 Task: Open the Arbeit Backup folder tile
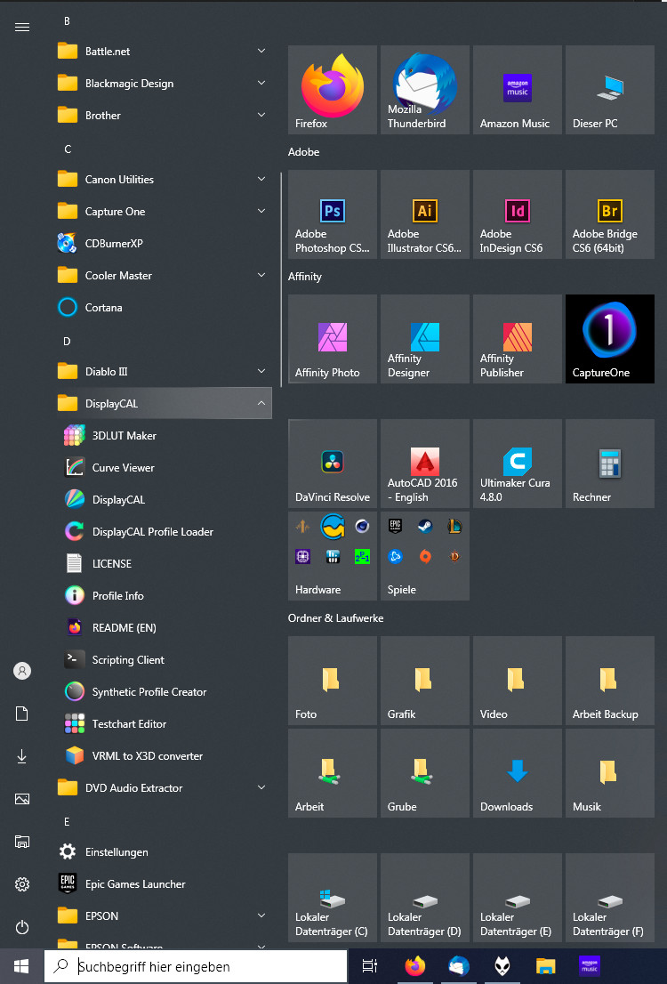609,681
